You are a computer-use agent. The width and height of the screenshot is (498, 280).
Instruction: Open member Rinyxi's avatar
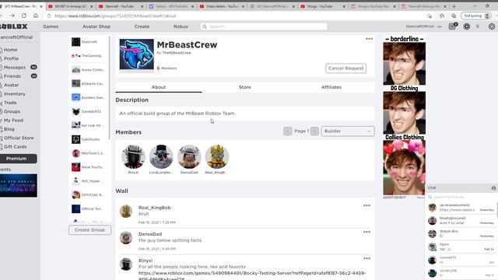pyautogui.click(x=133, y=156)
